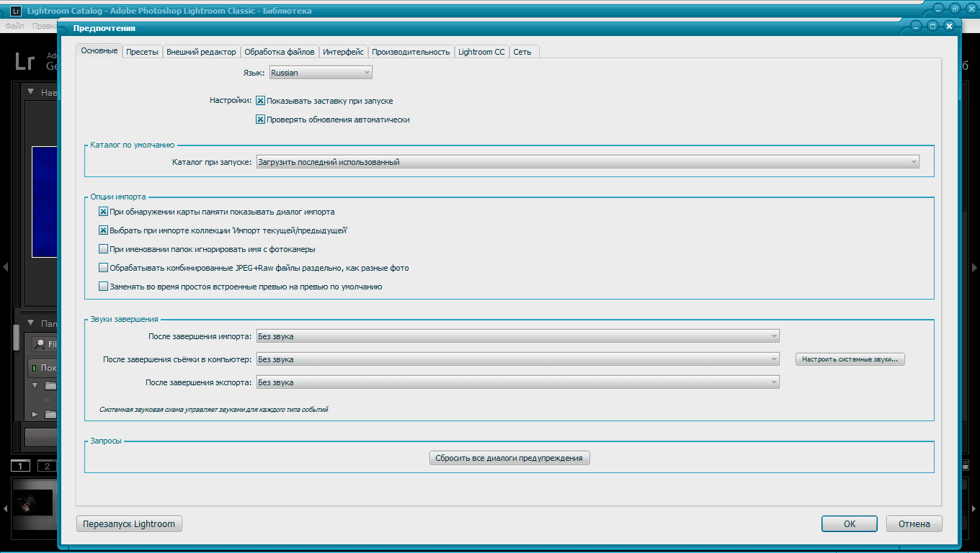The height and width of the screenshot is (553, 980).
Task: Click italic note about Системная звуковая схема
Action: [x=214, y=410]
